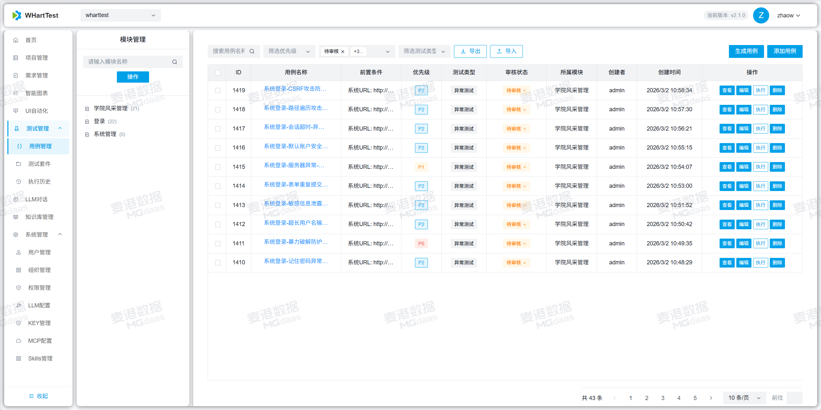Image resolution: width=821 pixels, height=410 pixels.
Task: Click the search icon in case name field
Action: 252,51
